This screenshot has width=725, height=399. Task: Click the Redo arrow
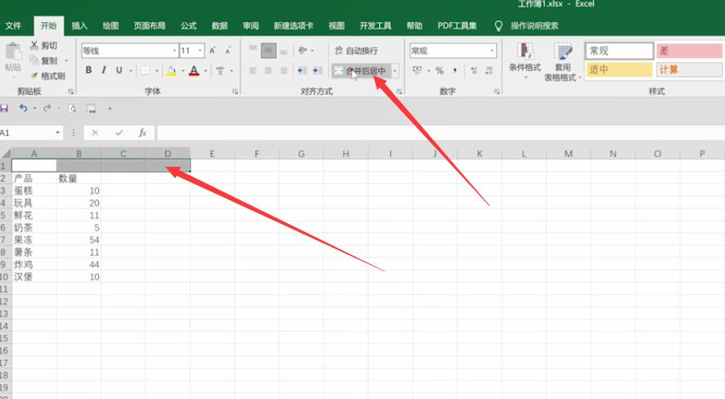[x=47, y=109]
